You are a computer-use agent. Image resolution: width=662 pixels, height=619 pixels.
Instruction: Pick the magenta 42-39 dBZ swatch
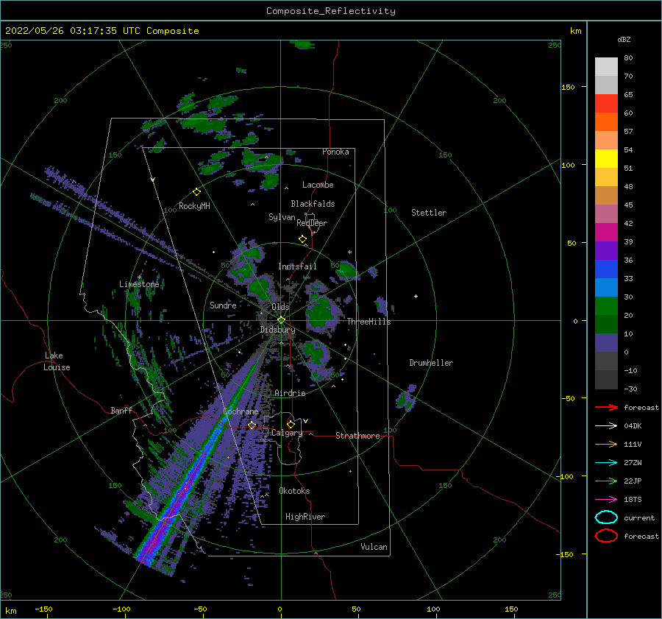point(606,233)
